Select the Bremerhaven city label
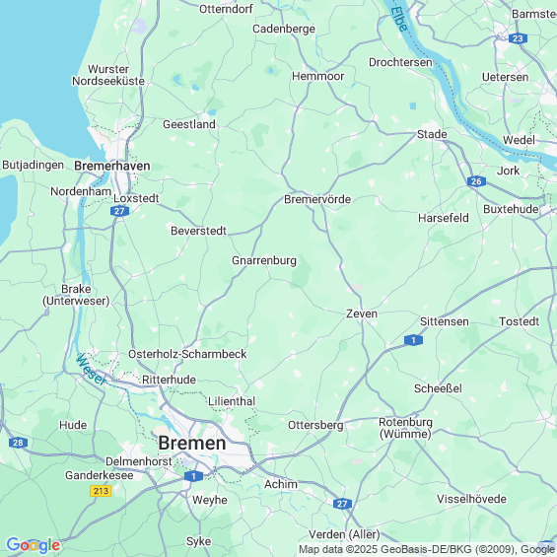 pos(112,166)
